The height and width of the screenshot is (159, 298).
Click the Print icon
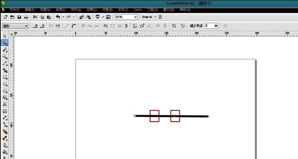click(x=26, y=17)
